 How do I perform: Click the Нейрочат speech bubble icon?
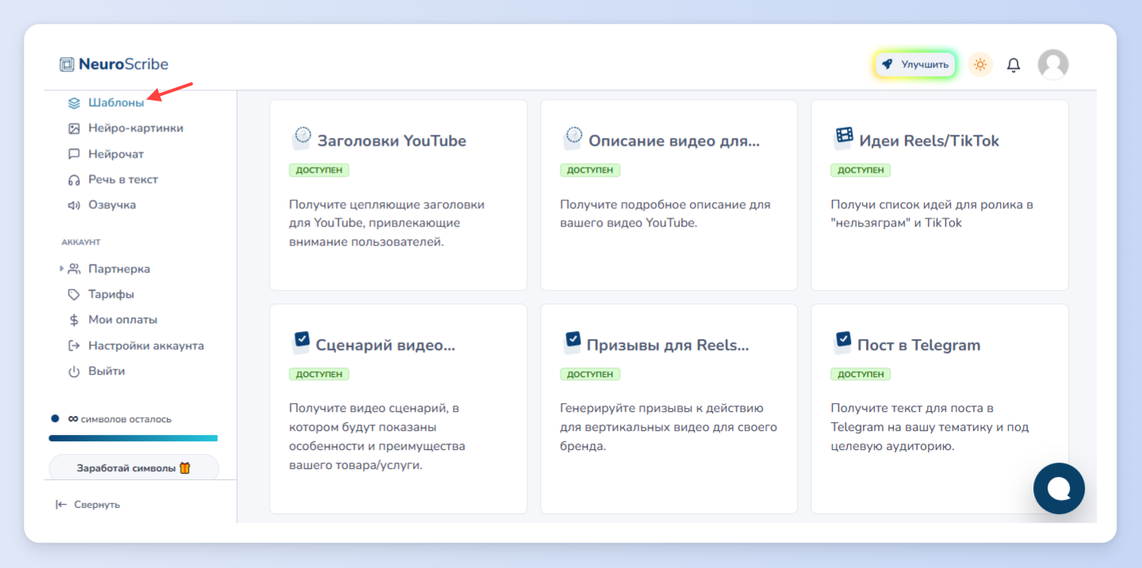tap(74, 154)
